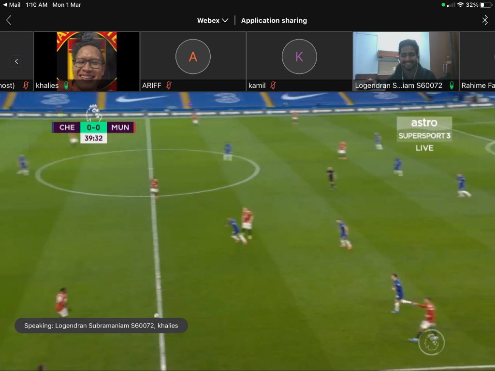
Task: Tap kamil's muted microphone icon
Action: (x=273, y=86)
